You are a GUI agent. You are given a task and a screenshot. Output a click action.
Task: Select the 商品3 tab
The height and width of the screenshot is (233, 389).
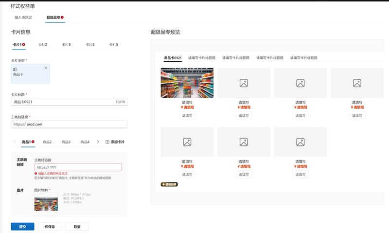(66, 142)
